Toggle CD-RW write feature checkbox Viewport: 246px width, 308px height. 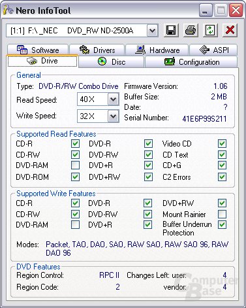[75, 214]
